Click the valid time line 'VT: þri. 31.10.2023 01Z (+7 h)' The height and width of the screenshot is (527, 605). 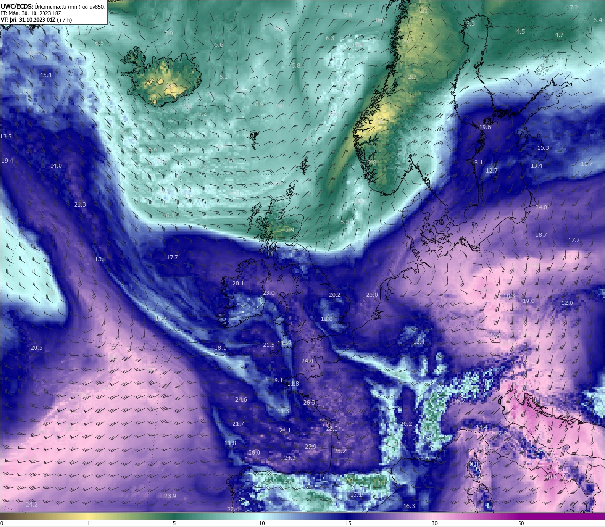[x=36, y=20]
